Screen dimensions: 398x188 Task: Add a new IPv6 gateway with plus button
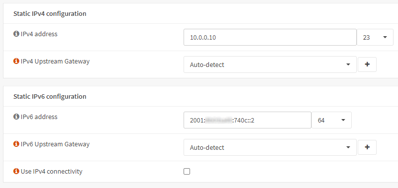tap(367, 147)
